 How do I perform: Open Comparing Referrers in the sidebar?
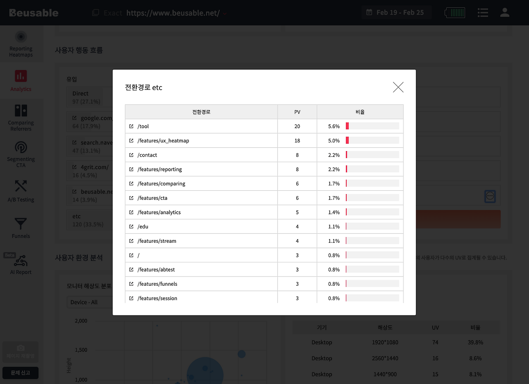[21, 117]
